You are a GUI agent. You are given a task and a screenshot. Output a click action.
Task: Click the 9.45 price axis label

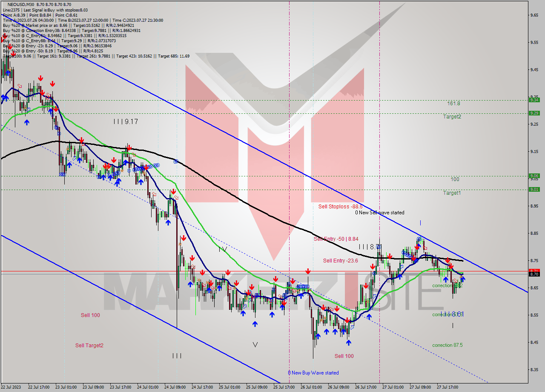click(x=535, y=69)
